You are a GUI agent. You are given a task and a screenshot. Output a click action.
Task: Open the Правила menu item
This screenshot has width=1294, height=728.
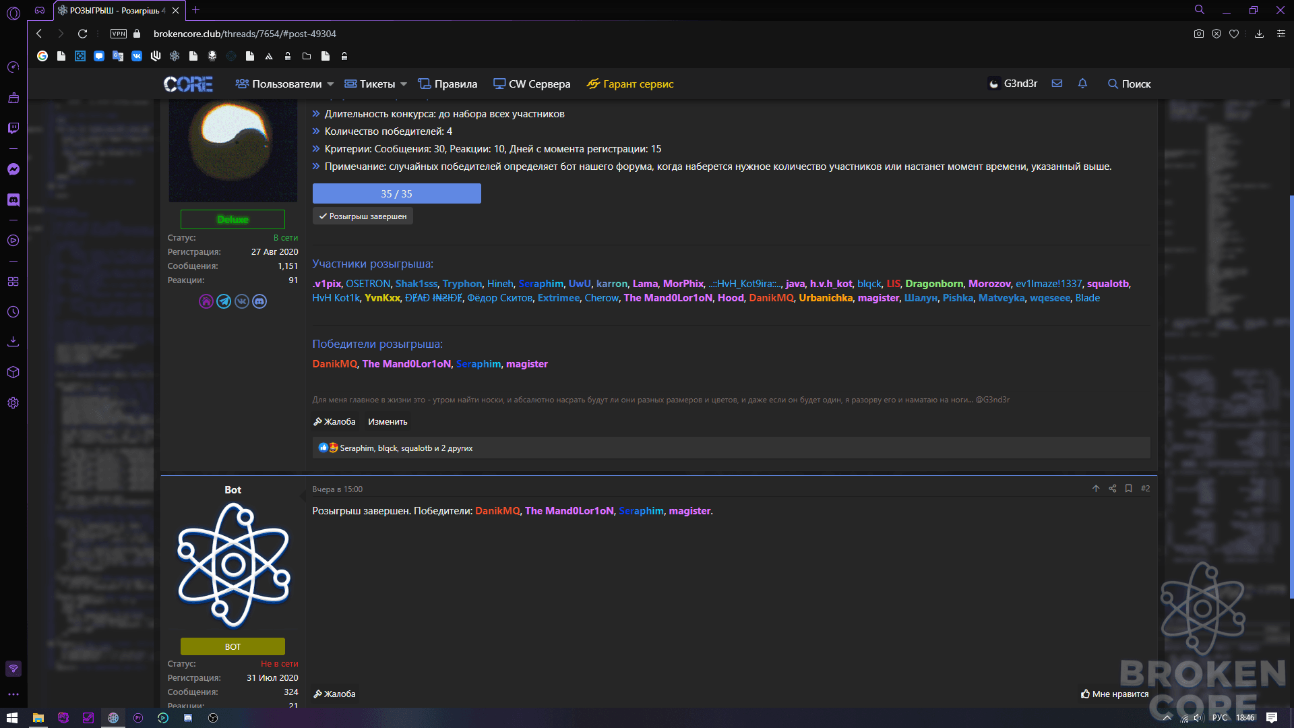448,84
